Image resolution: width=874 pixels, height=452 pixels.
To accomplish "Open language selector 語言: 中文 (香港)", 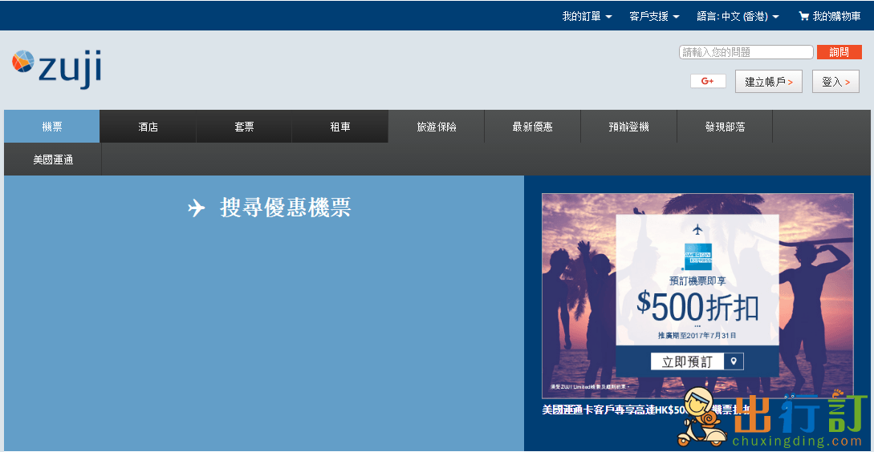I will pyautogui.click(x=738, y=16).
